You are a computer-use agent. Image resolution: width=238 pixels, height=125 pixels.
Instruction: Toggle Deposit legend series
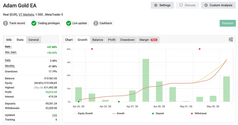[158, 113]
